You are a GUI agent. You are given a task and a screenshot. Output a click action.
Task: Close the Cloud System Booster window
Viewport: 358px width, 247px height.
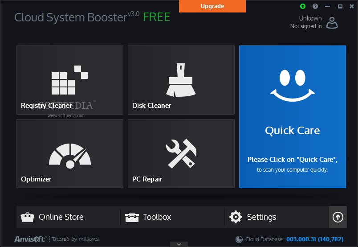(352, 6)
